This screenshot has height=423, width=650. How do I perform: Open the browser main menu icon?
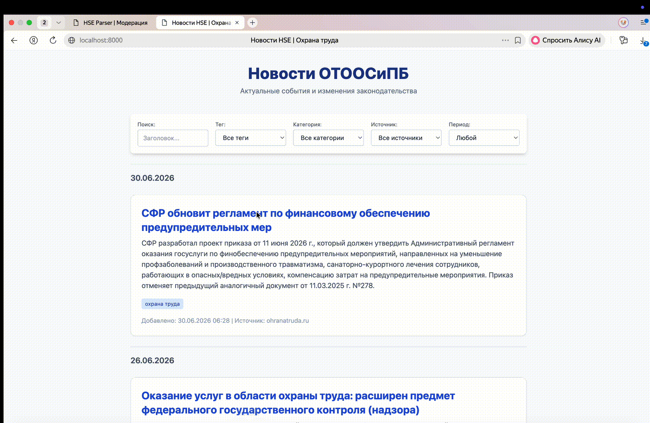(644, 22)
